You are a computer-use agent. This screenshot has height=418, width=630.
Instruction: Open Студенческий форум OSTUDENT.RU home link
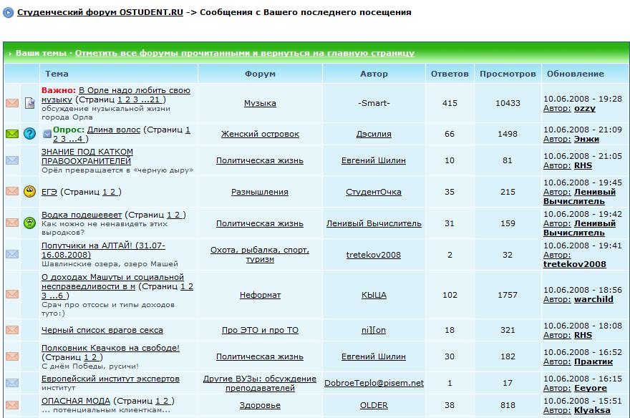click(100, 12)
